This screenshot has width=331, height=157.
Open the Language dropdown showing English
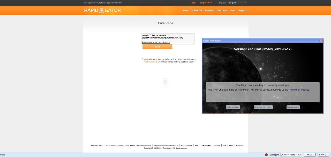coord(237,3)
